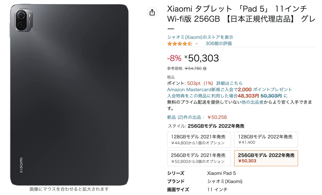Expand the rating breakdown chevron
Viewport: 322px width, 195px height.
click(197, 44)
